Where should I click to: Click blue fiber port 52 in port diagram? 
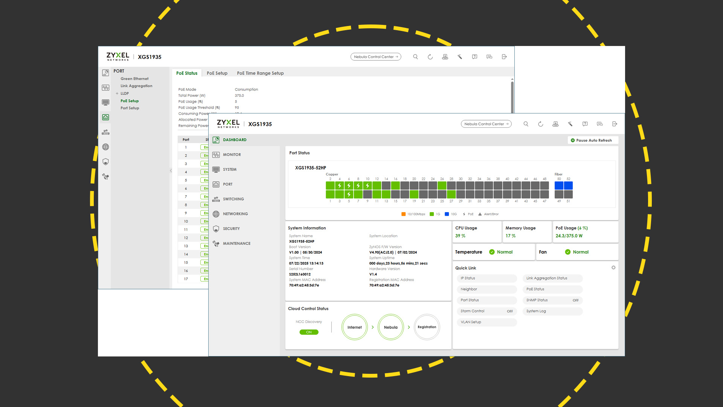pos(568,185)
